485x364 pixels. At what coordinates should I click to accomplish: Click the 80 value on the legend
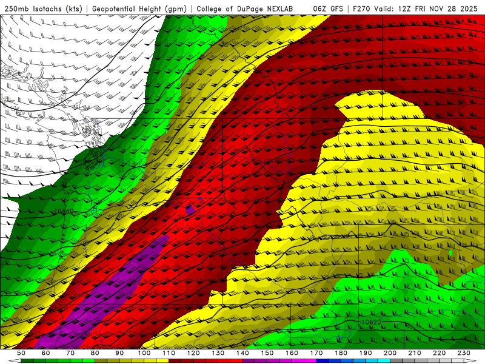tap(95, 353)
